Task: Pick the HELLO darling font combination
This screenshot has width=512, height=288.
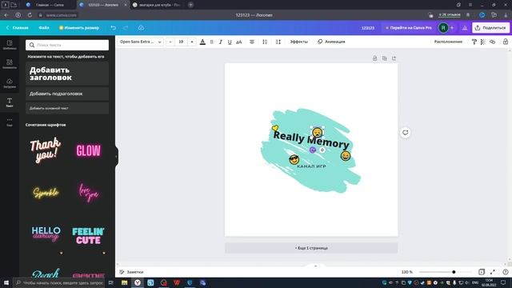Action: [46, 234]
